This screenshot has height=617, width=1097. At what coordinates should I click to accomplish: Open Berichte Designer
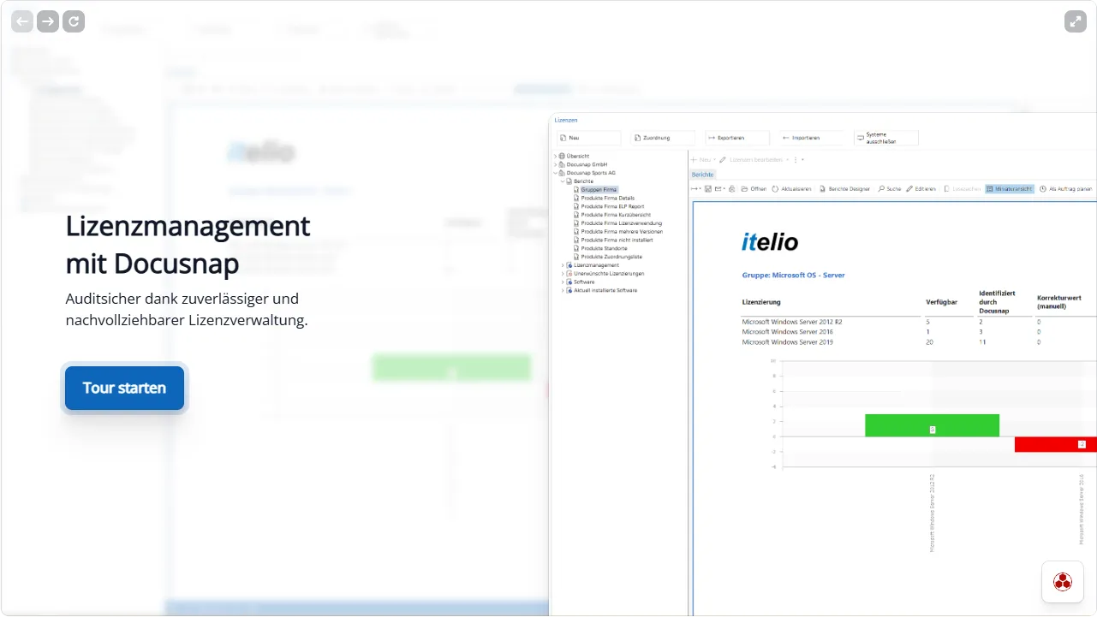click(844, 189)
